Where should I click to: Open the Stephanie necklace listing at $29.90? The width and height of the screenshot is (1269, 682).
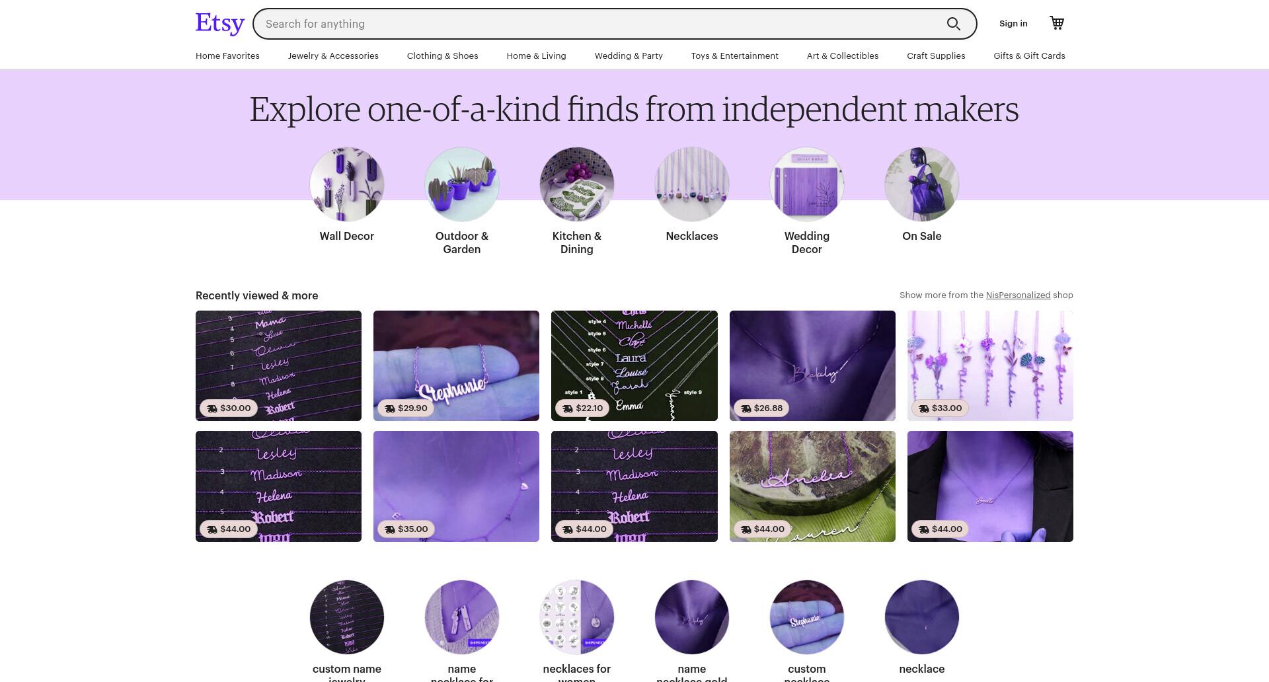pos(456,365)
